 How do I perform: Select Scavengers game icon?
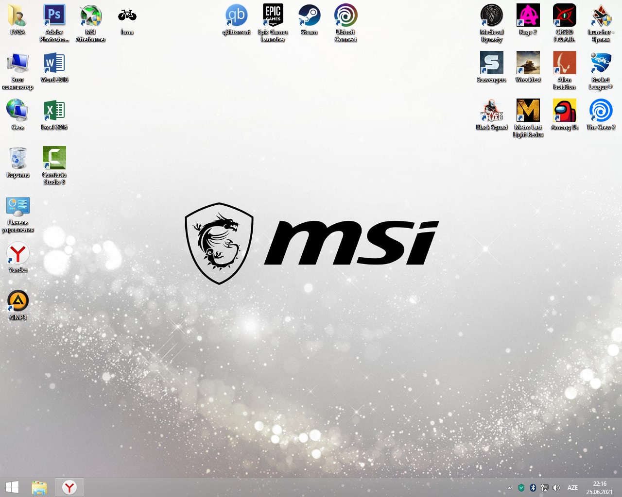[x=492, y=68]
